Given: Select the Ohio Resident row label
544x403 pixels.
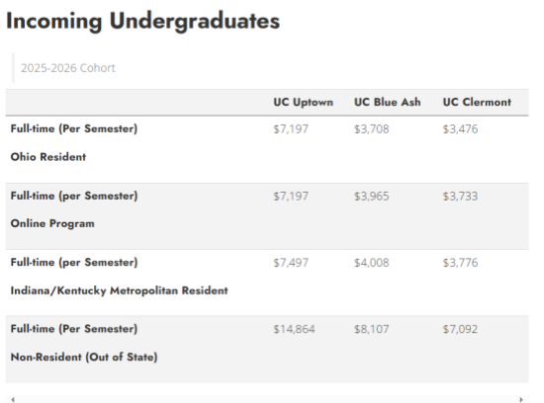Looking at the screenshot, I should pyautogui.click(x=48, y=157).
